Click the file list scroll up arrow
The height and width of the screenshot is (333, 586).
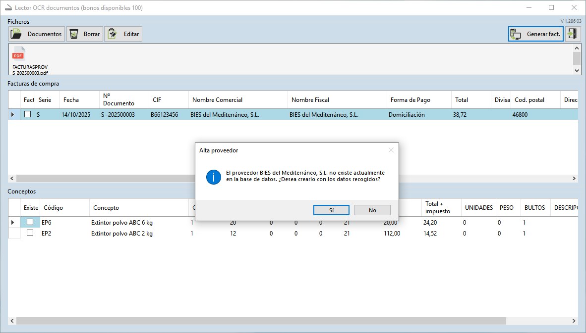tap(577, 48)
